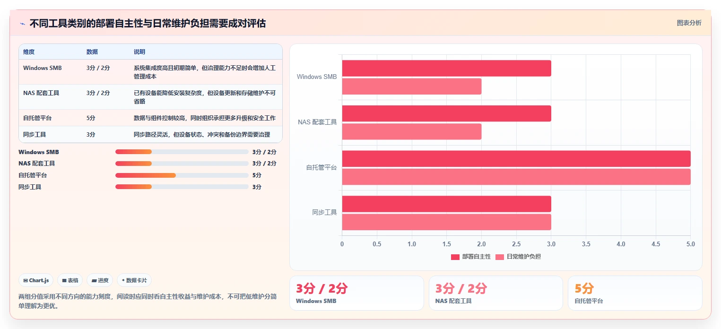The width and height of the screenshot is (721, 329).
Task: Open the NAS 配套工具 data card
Action: (496, 293)
